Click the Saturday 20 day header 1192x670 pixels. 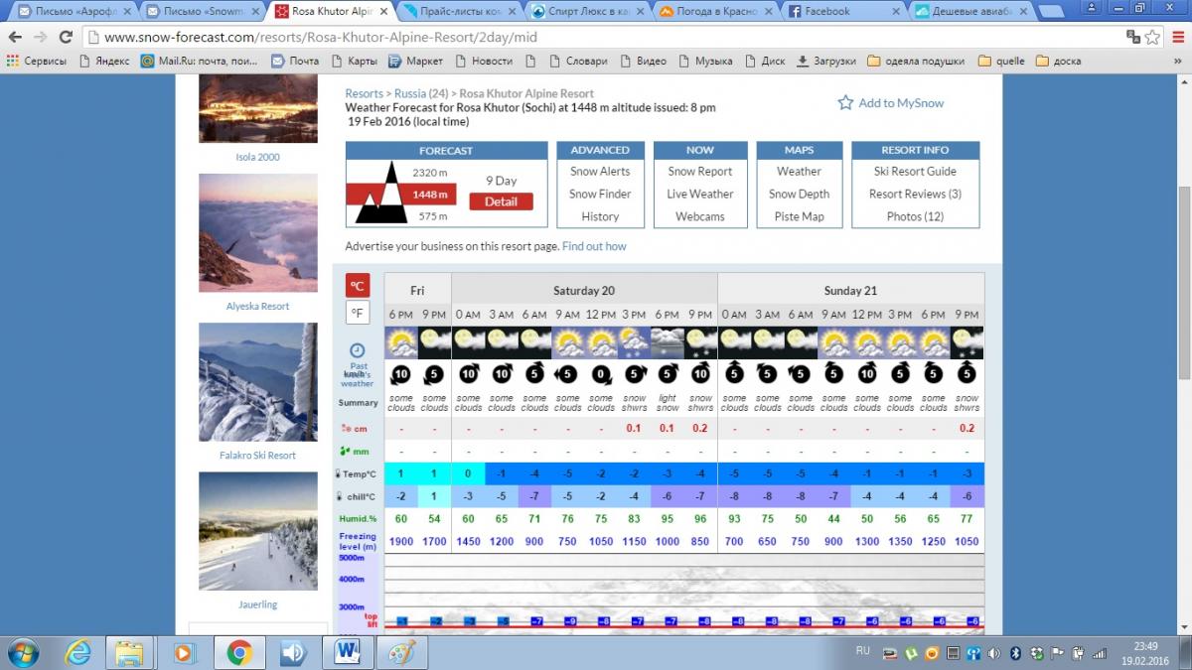pos(584,291)
